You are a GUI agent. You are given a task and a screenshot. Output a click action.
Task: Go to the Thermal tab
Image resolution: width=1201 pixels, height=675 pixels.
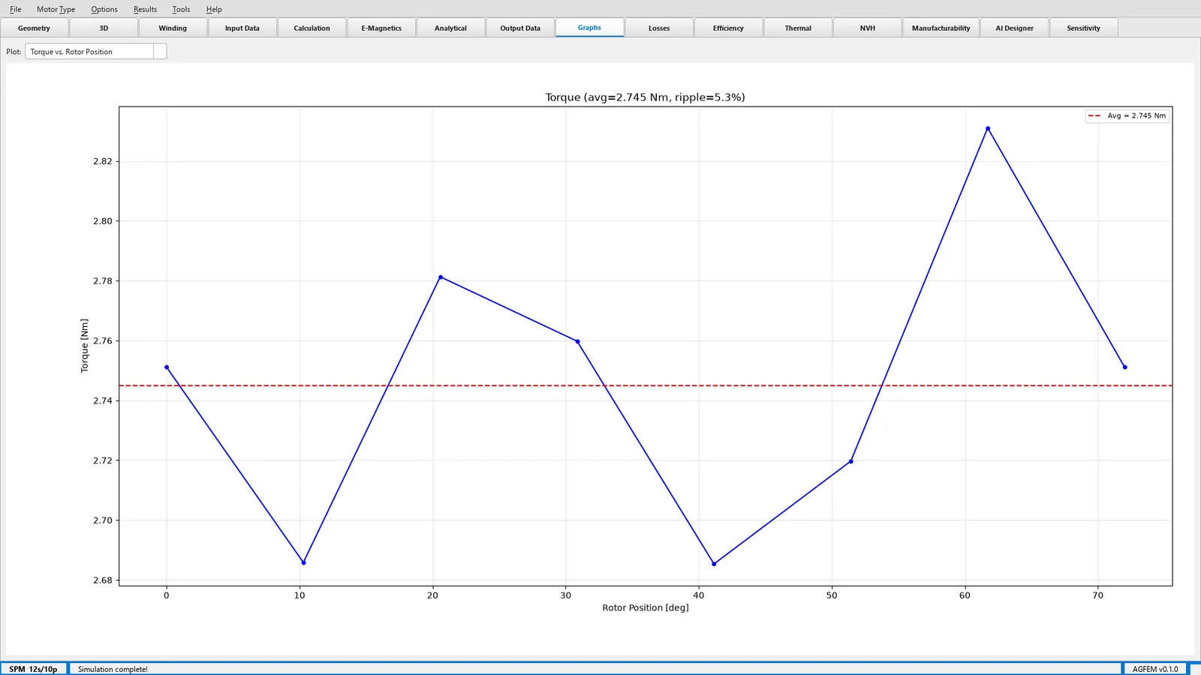[798, 28]
